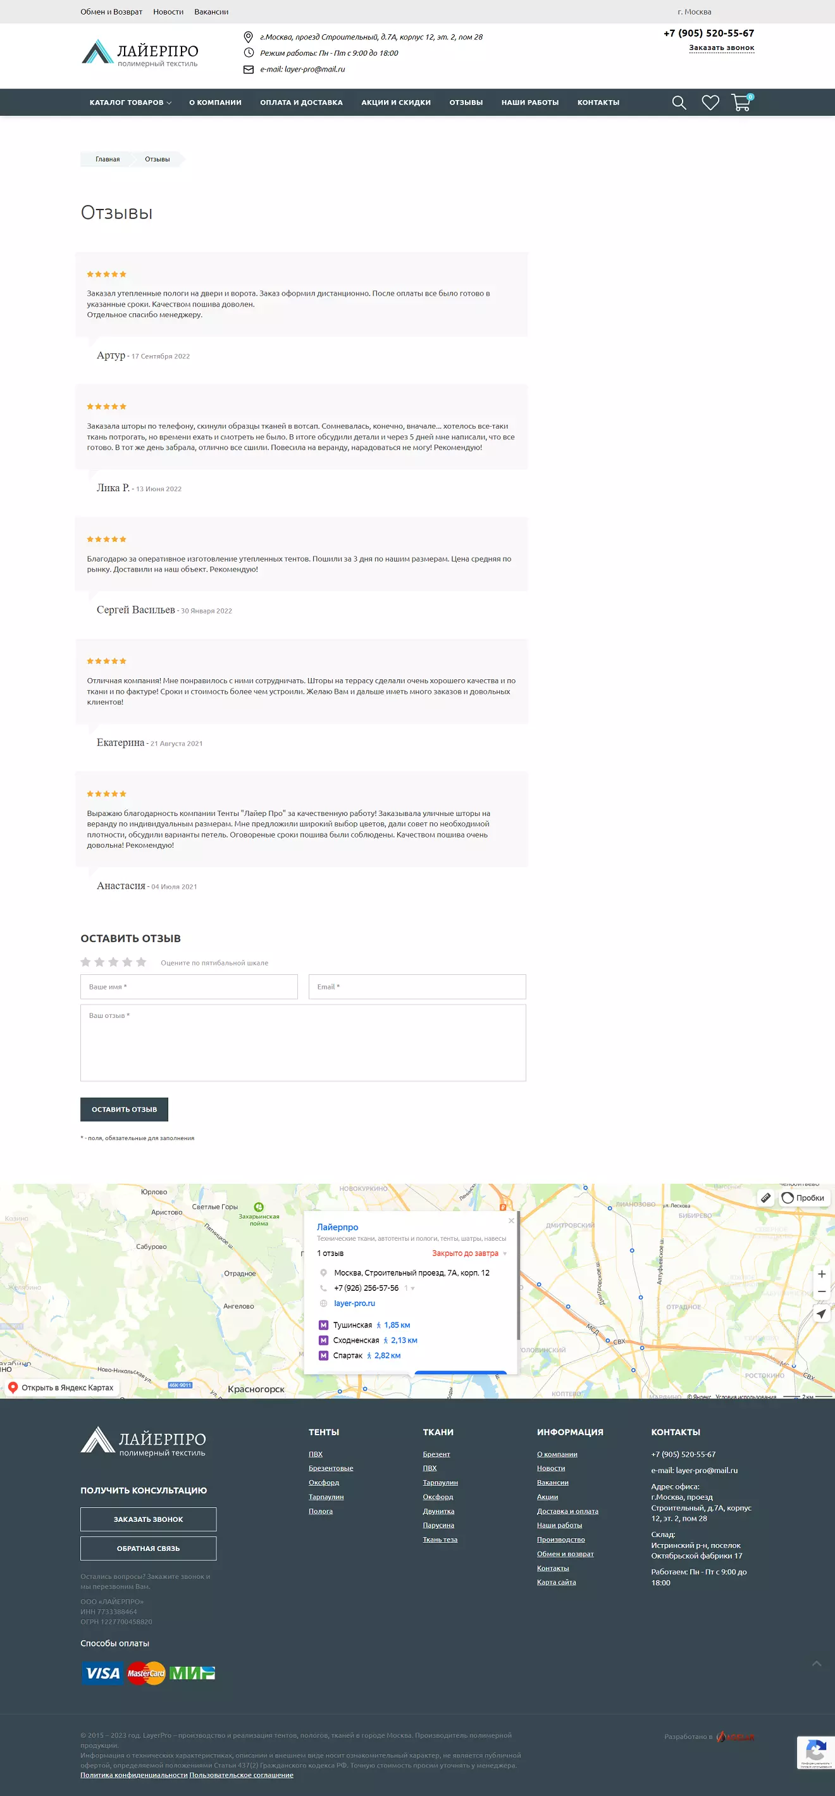The height and width of the screenshot is (1796, 835).
Task: Open the Брезентовые link under Тенты
Action: click(x=331, y=1468)
